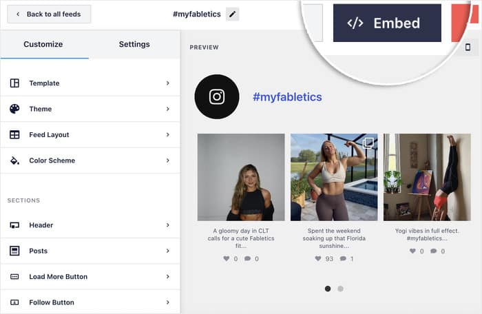Click the Embed button
Screen dimensions: 482x314
point(387,23)
